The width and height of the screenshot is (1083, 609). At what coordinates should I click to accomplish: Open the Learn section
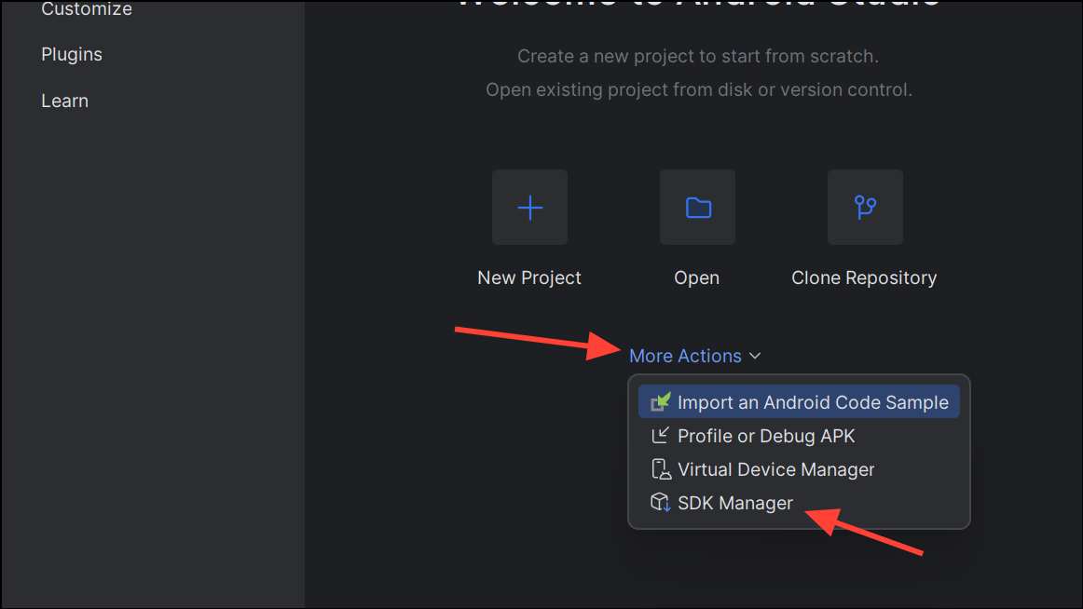(x=65, y=101)
